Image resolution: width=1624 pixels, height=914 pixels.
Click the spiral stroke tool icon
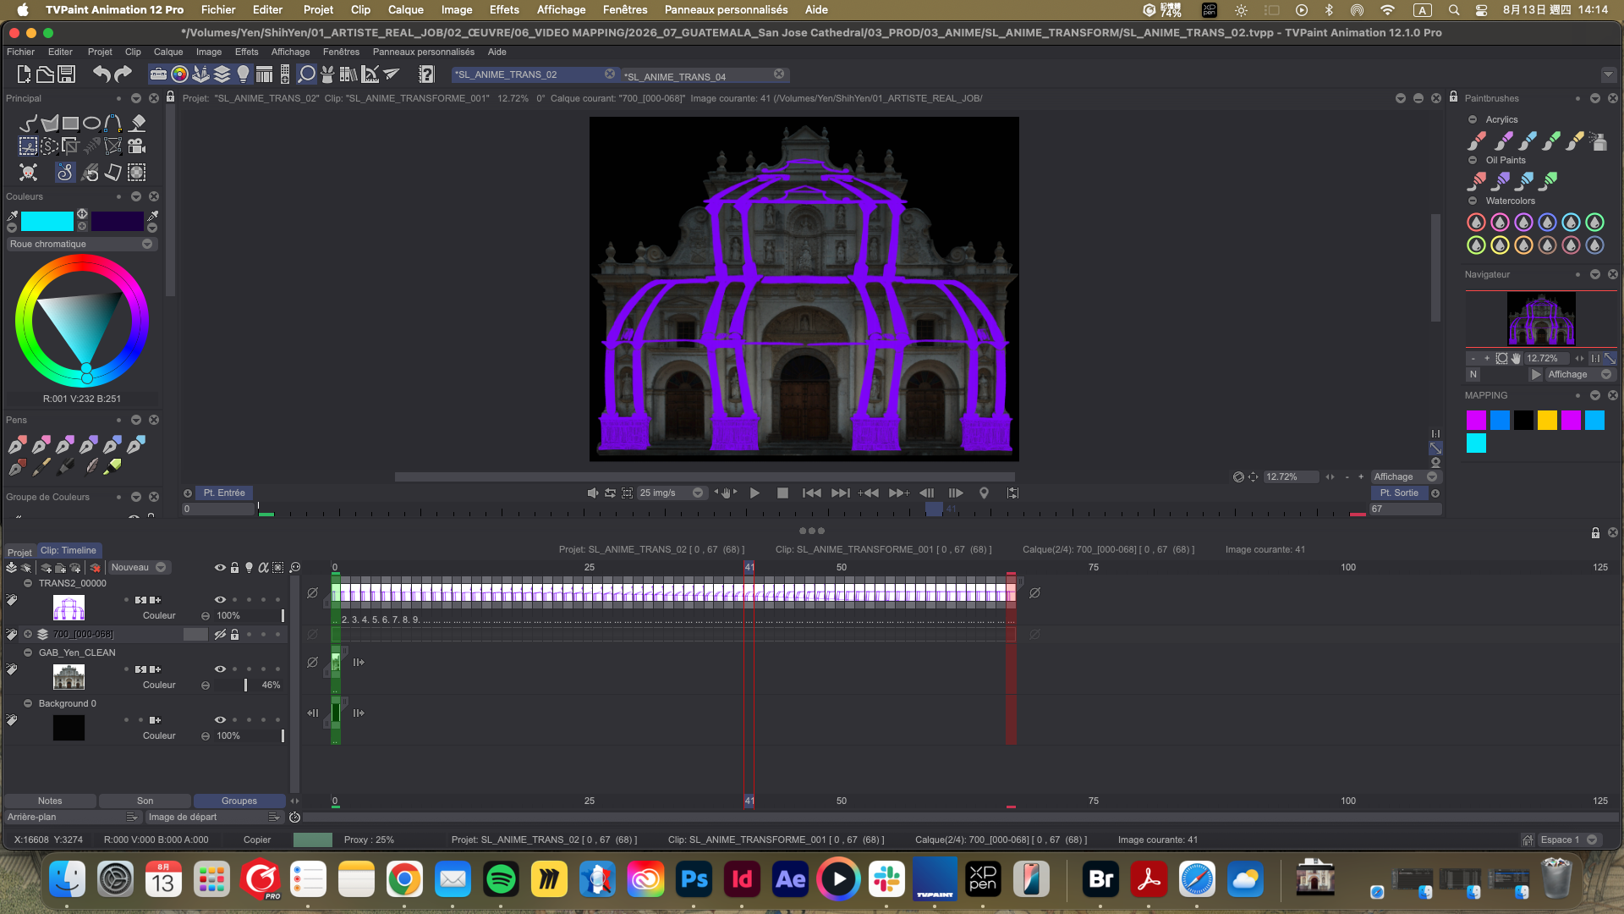coord(65,173)
